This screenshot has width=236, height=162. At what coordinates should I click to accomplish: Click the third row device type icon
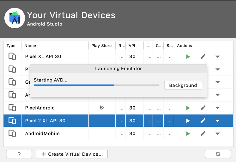point(12,82)
